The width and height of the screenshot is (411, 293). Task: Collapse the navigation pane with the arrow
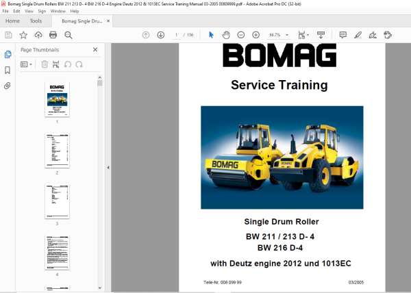(108, 168)
